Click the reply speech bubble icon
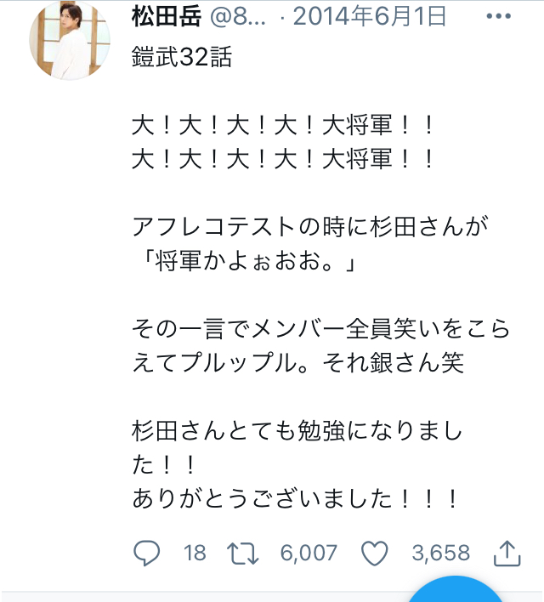544x602 pixels. point(146,554)
